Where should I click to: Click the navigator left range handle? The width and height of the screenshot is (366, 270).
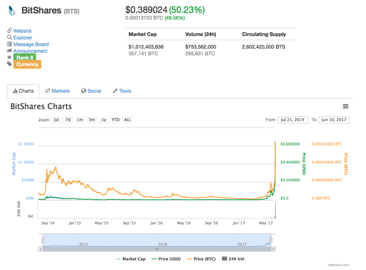(43, 240)
